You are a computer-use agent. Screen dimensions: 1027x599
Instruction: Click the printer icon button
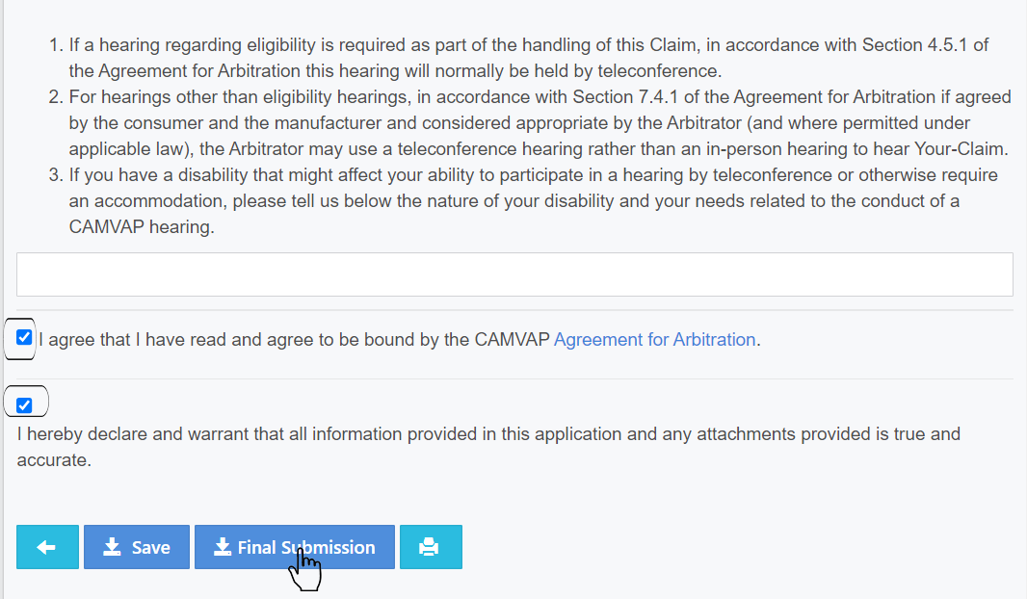[x=431, y=547]
